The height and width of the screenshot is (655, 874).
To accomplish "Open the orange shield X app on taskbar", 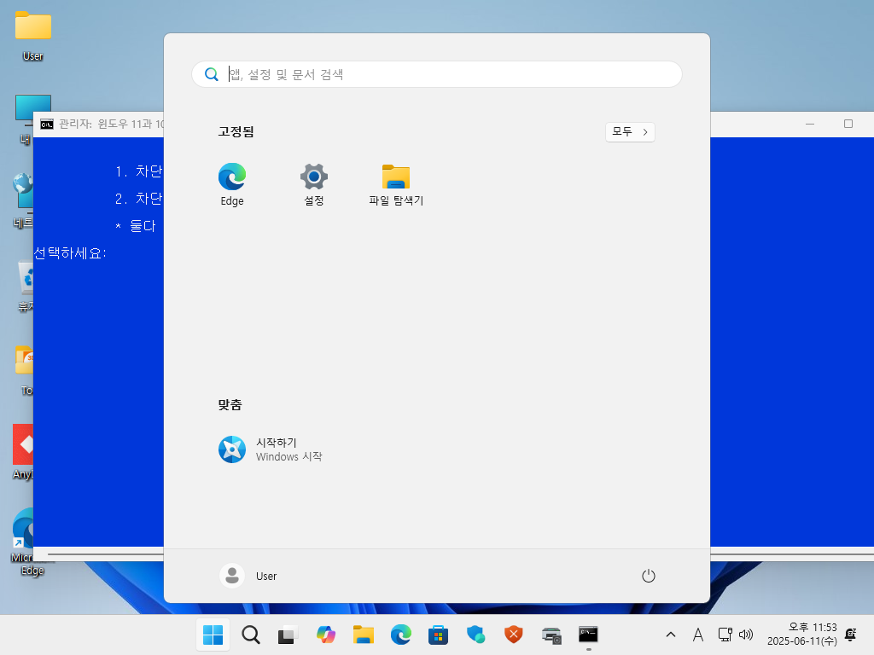I will tap(513, 635).
